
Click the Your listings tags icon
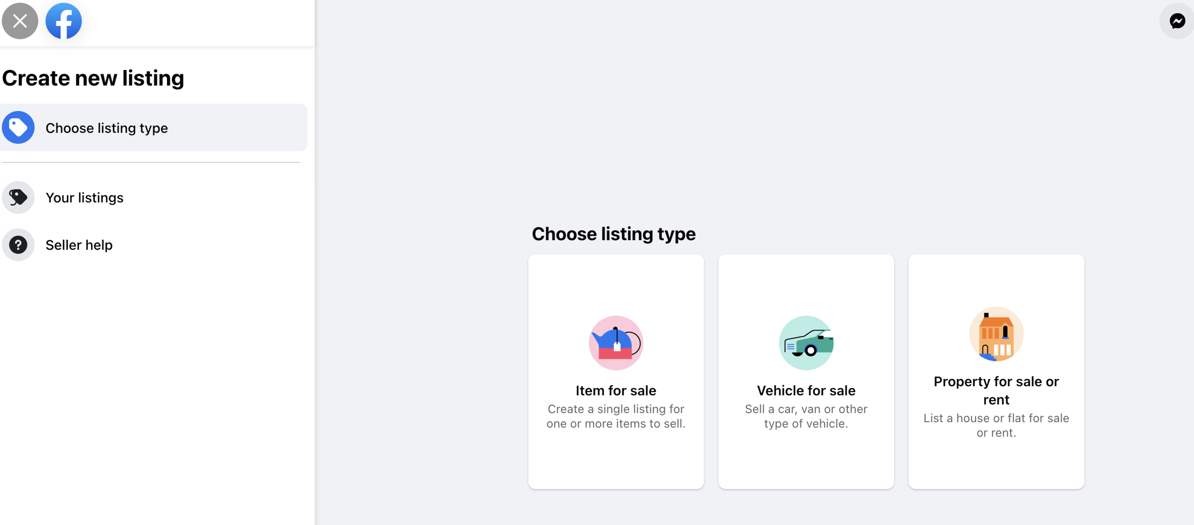point(18,197)
